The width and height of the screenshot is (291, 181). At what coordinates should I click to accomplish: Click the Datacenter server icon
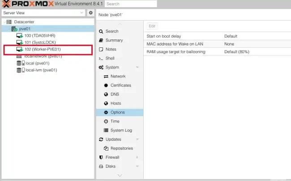coord(9,22)
